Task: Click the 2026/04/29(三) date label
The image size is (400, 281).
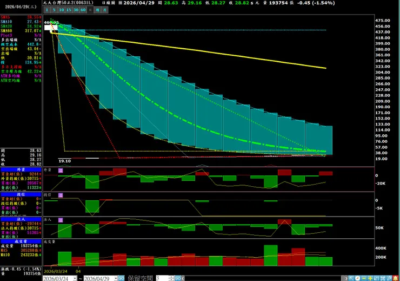Action: (x=21, y=7)
